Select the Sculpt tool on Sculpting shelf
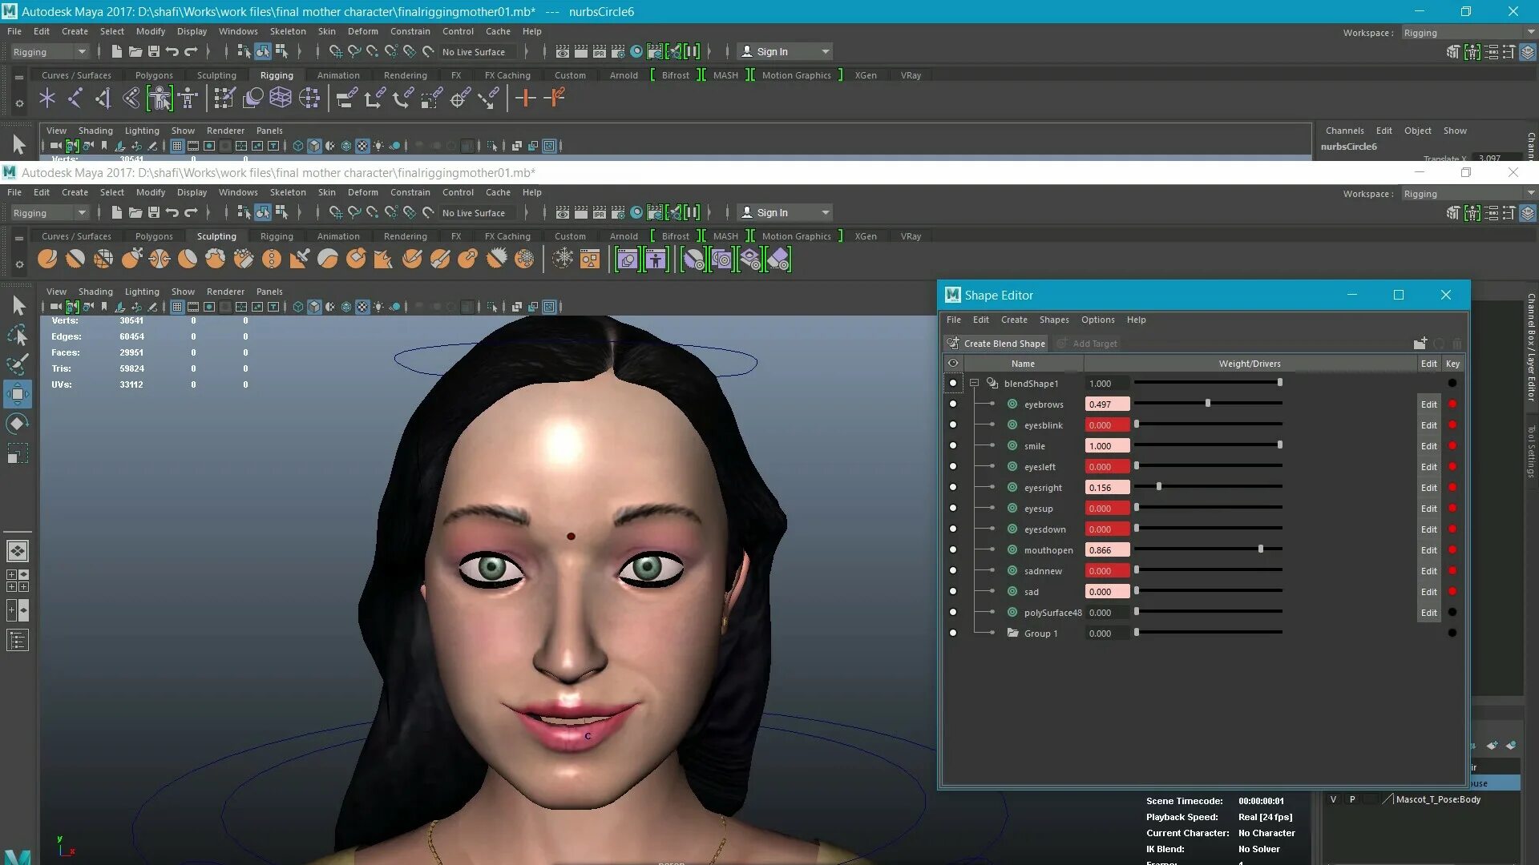Screen dimensions: 1539x865 [47, 259]
